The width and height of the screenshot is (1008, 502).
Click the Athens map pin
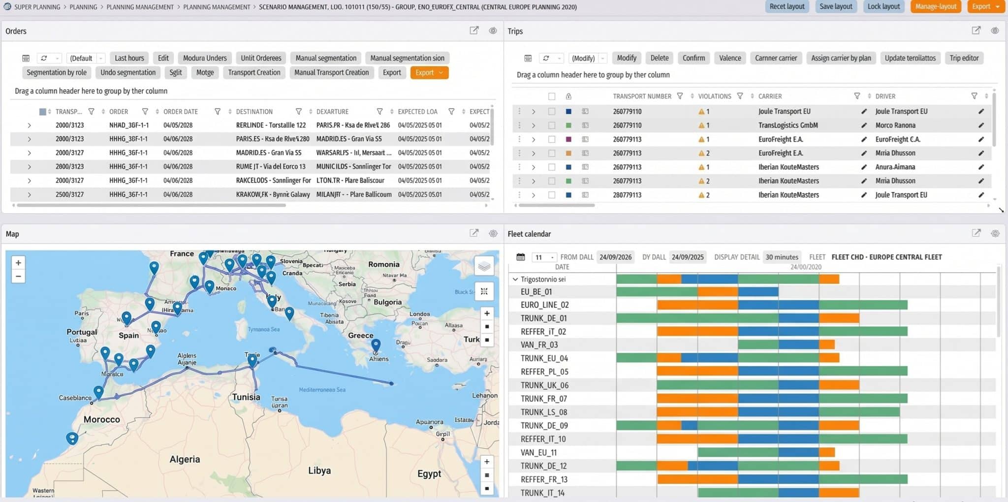(x=376, y=345)
